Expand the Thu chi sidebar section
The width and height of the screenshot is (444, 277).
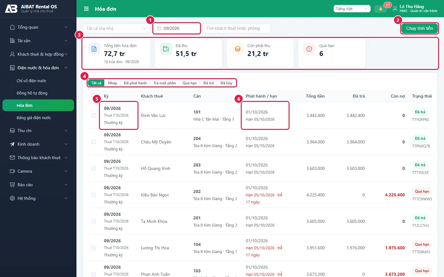pos(38,130)
